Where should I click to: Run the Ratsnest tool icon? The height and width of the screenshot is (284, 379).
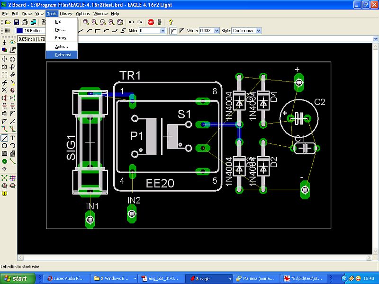(4, 178)
